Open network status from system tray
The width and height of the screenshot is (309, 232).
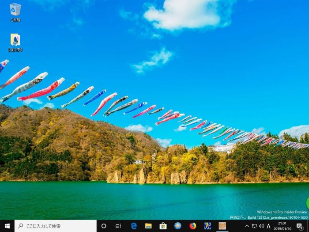click(254, 226)
